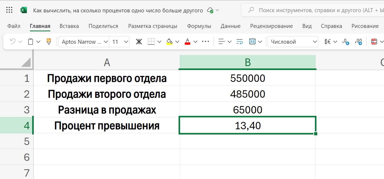Toggle merge cells for the selection
Viewport: 384px width, 179px height.
(253, 41)
